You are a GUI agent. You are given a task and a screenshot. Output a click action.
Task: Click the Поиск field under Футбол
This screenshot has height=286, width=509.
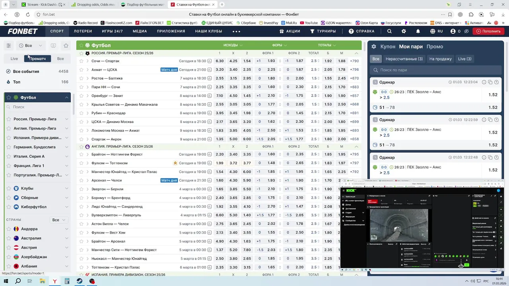pyautogui.click(x=37, y=107)
